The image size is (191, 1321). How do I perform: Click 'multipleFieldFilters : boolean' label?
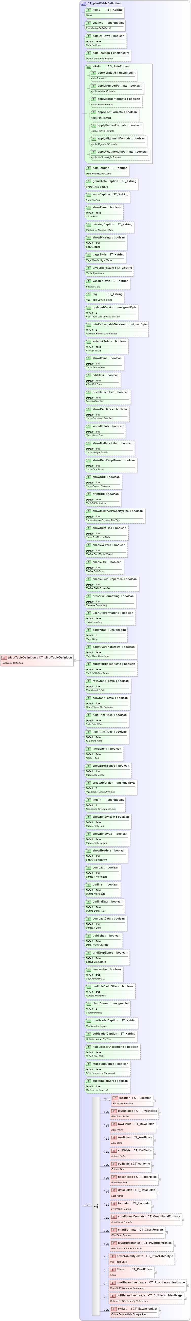(113, 986)
